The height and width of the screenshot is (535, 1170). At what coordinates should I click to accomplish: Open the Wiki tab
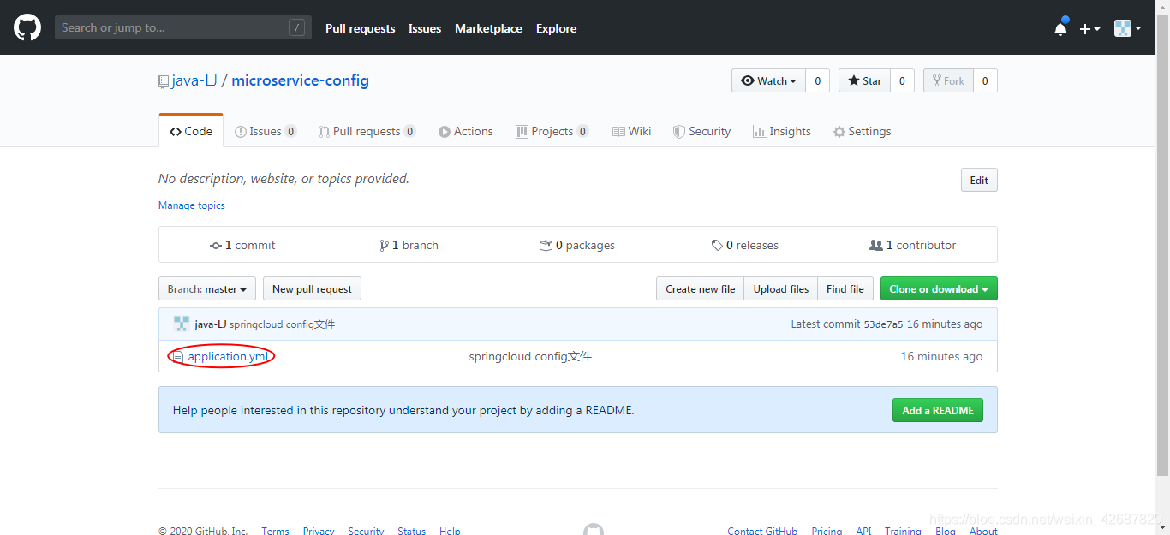pyautogui.click(x=631, y=131)
